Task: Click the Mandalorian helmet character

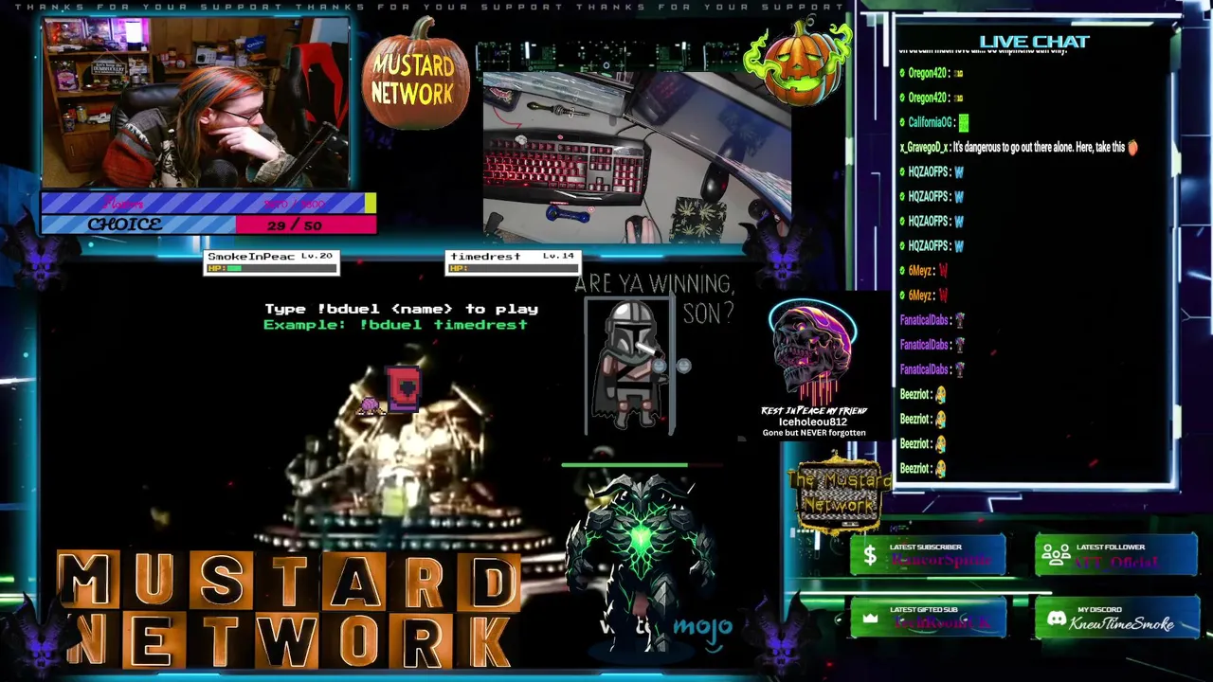Action: pyautogui.click(x=629, y=365)
